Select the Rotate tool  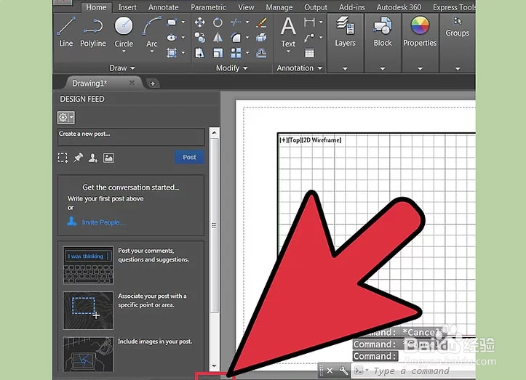click(x=218, y=23)
